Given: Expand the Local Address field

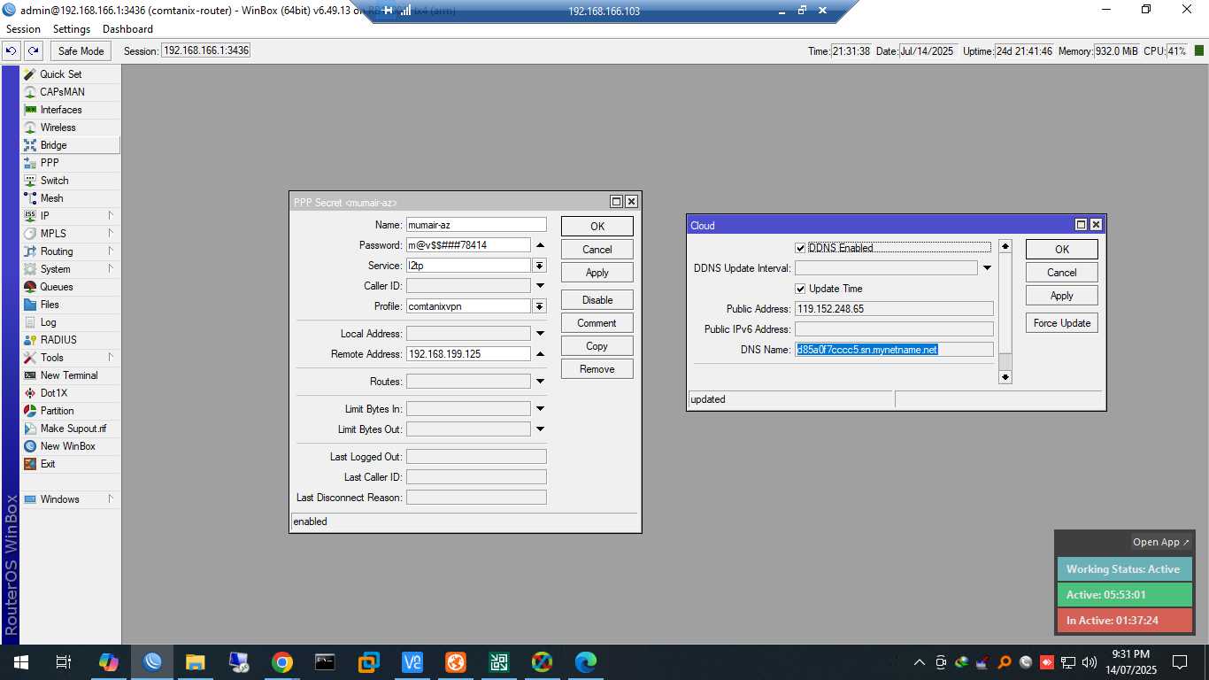Looking at the screenshot, I should tap(541, 334).
